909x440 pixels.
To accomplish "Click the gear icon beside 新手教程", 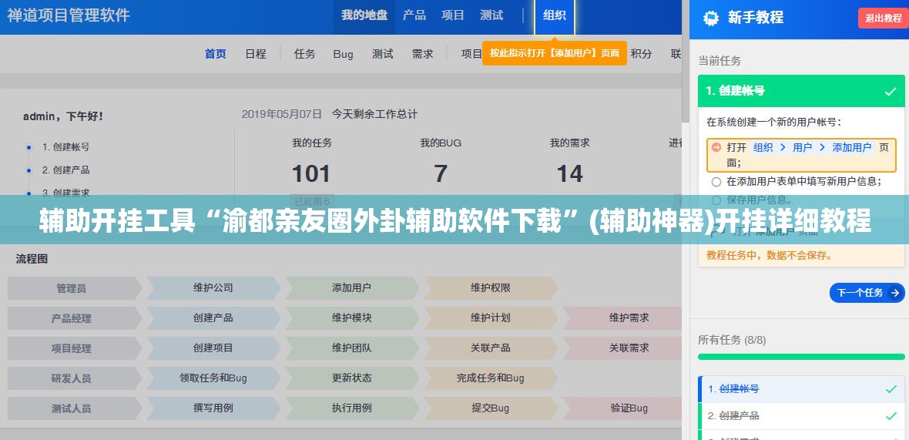I will (x=711, y=18).
